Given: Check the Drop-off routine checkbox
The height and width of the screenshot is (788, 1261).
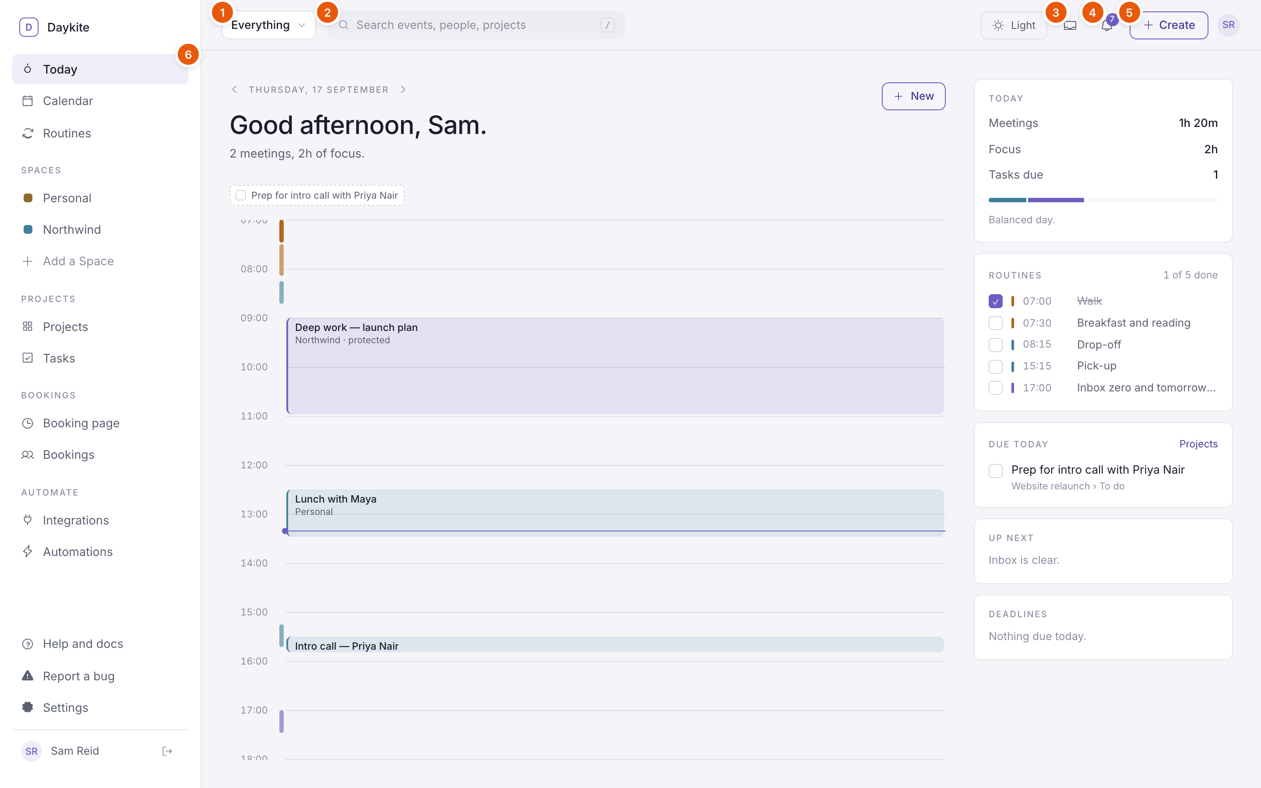Looking at the screenshot, I should pos(995,345).
